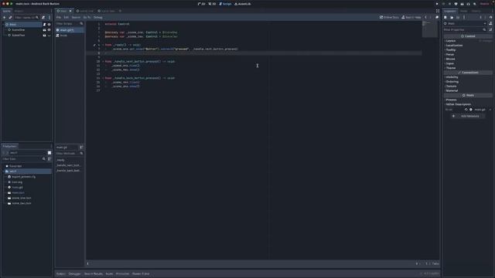
Task: Click the instance child scene link icon
Action: pos(10,17)
